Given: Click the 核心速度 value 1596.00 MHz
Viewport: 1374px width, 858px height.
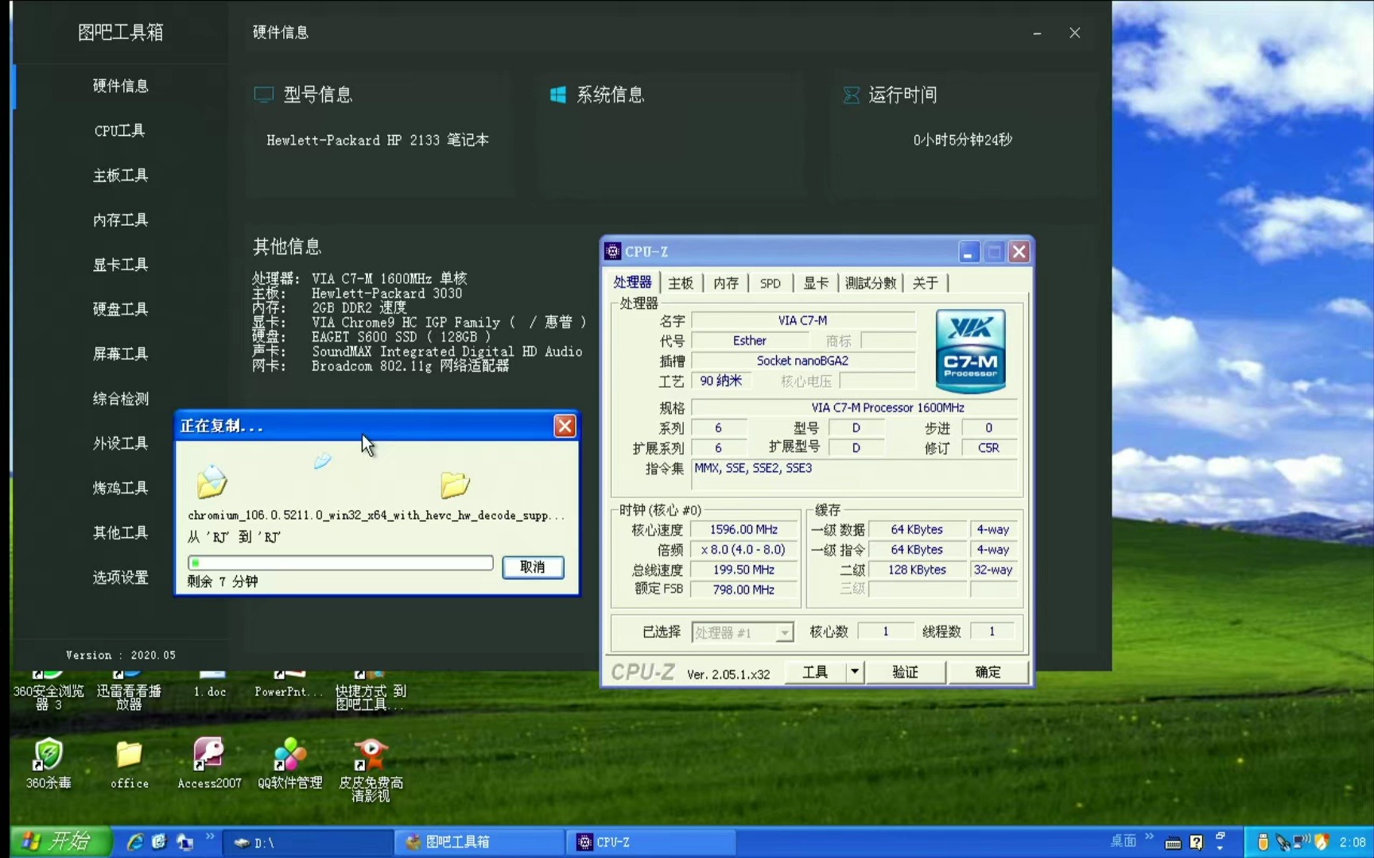Looking at the screenshot, I should [743, 529].
